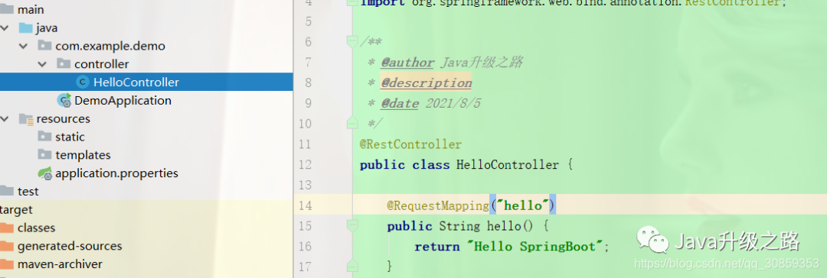The height and width of the screenshot is (278, 827).
Task: Select the test folder
Action: tap(28, 191)
